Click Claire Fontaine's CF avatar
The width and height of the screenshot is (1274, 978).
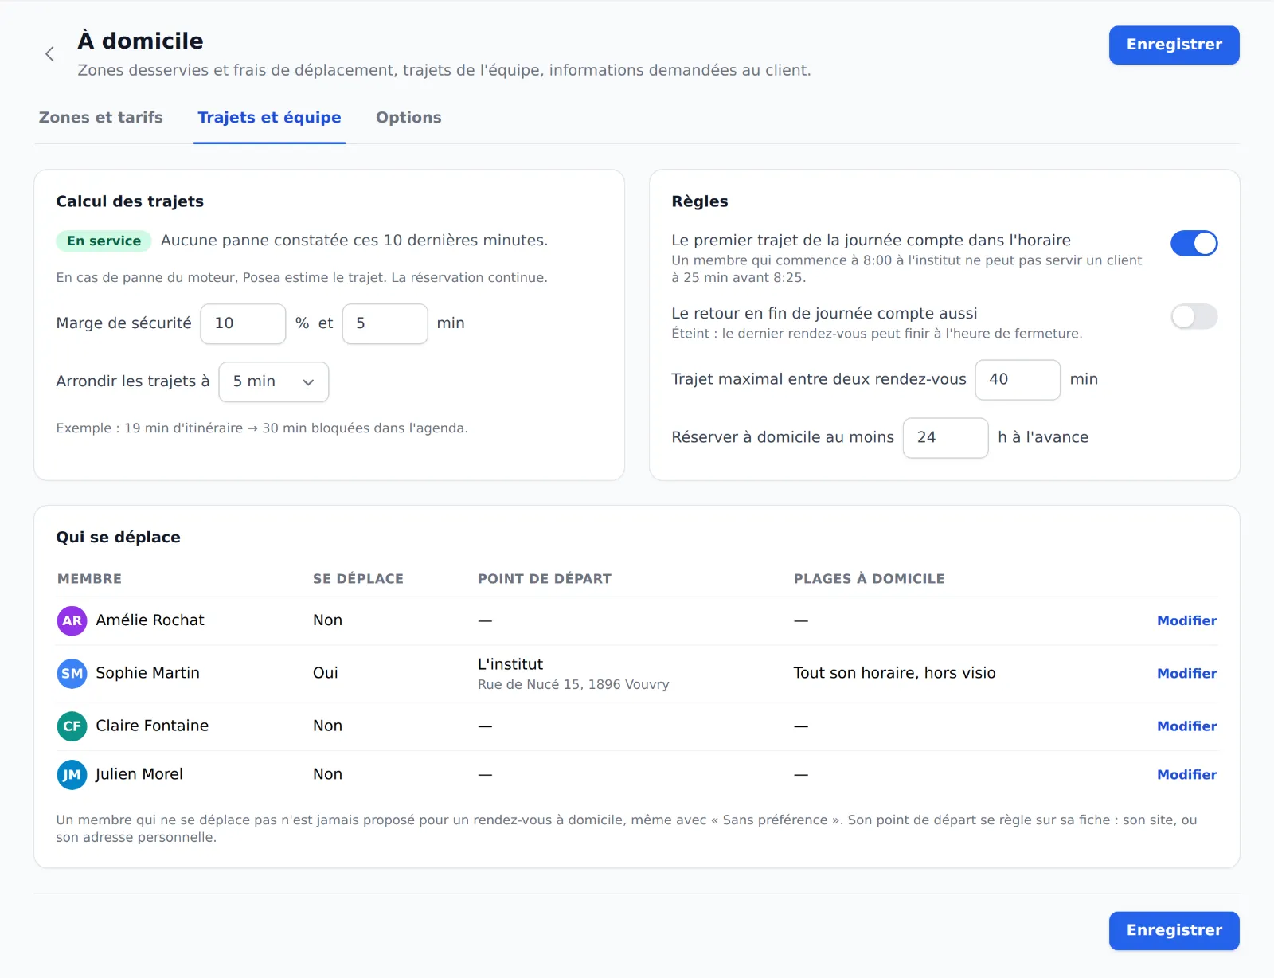coord(72,726)
